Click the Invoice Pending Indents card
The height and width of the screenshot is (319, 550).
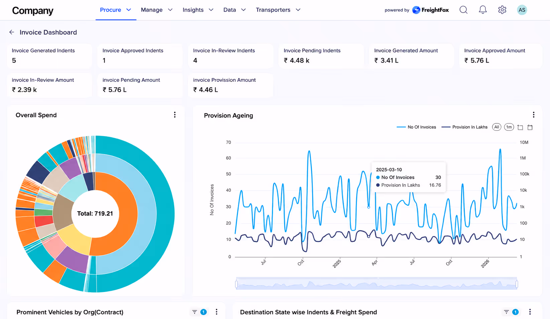click(321, 56)
